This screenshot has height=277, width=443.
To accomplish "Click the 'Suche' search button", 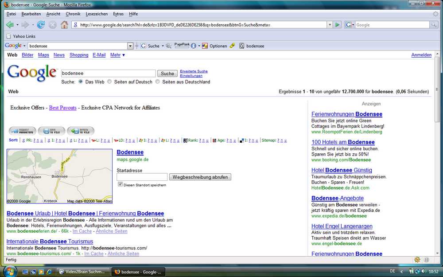I will (x=167, y=74).
